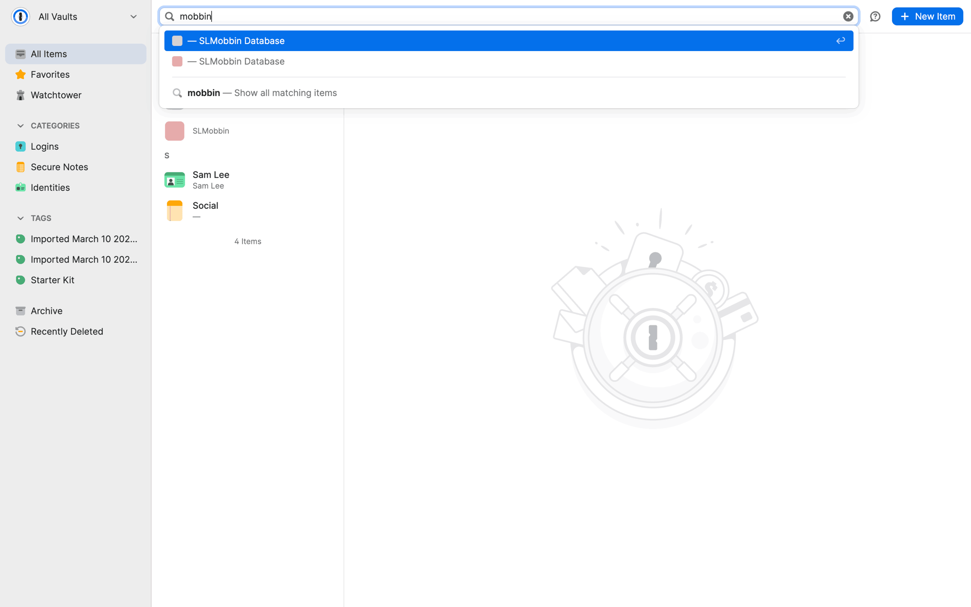Viewport: 971px width, 607px height.
Task: Click the second Imported March 10 tag icon
Action: pyautogui.click(x=20, y=260)
